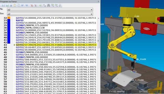Select line 45 GOTO/20.00000
The width and height of the screenshot is (164, 94).
pyautogui.click(x=56, y=50)
